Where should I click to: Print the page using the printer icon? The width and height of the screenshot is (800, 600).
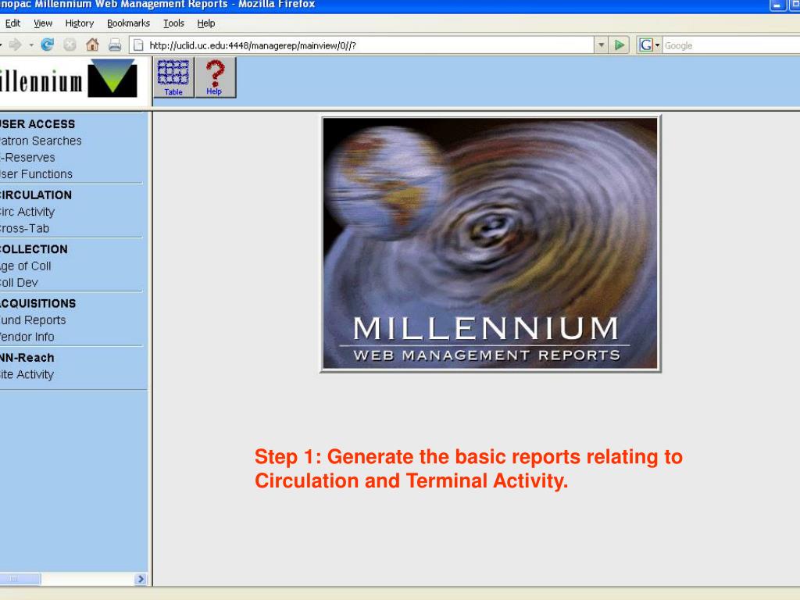point(115,45)
